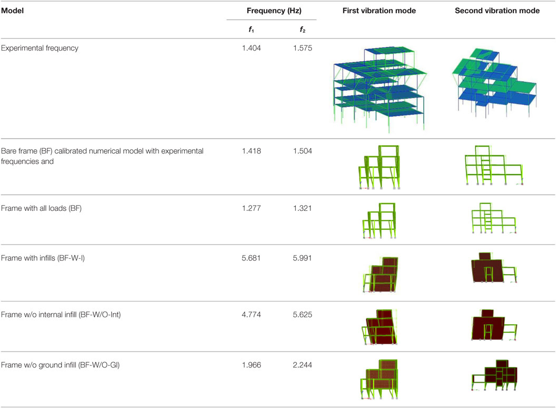Select the Frame with infills (BF-W-I) label
The height and width of the screenshot is (408, 556).
pyautogui.click(x=43, y=258)
